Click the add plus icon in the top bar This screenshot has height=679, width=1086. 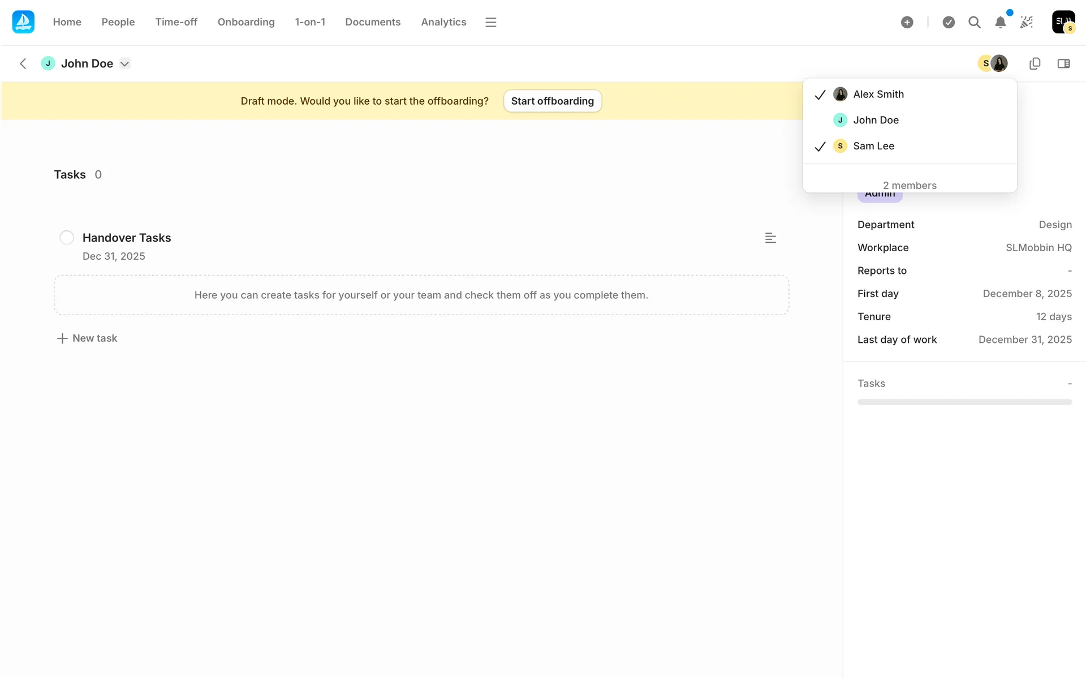pyautogui.click(x=907, y=22)
